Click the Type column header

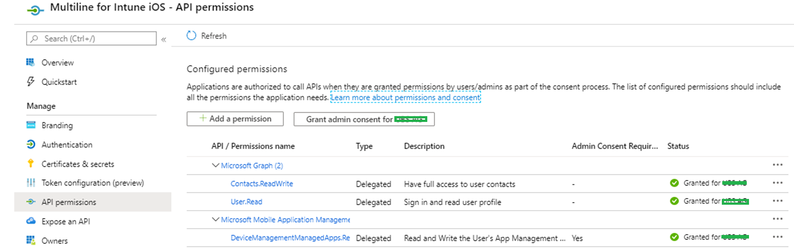click(x=364, y=146)
